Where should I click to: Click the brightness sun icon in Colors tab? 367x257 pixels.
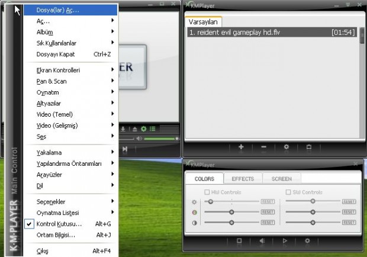tap(194, 202)
